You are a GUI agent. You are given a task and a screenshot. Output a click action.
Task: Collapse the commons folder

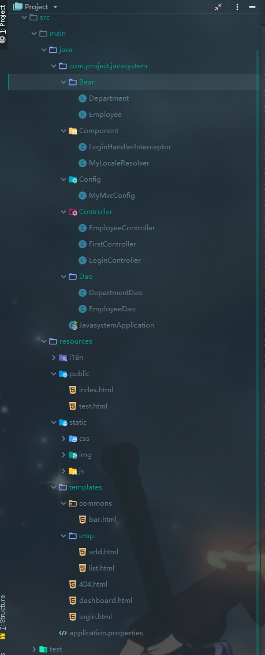coord(64,503)
